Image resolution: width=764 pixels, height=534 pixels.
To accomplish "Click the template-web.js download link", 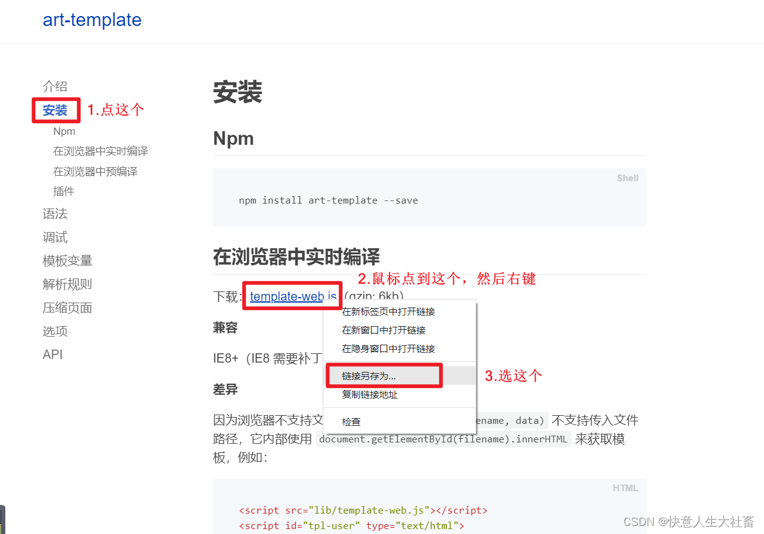I will point(293,296).
